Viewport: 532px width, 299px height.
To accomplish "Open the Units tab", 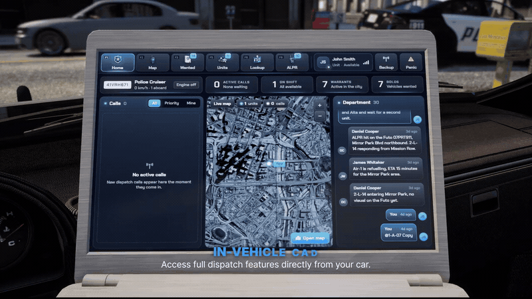I will (222, 62).
